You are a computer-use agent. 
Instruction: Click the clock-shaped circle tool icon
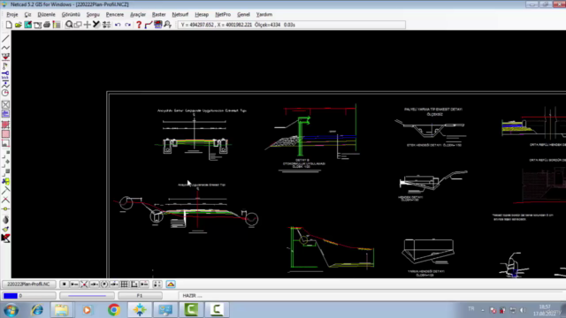(5, 93)
